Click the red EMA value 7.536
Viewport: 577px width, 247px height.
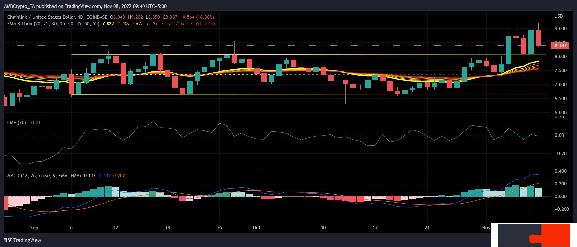coord(210,24)
